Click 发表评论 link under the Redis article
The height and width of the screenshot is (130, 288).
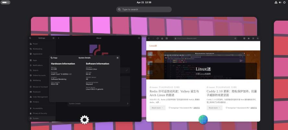coord(197,108)
